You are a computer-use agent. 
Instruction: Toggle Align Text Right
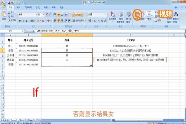[x=62, y=21]
